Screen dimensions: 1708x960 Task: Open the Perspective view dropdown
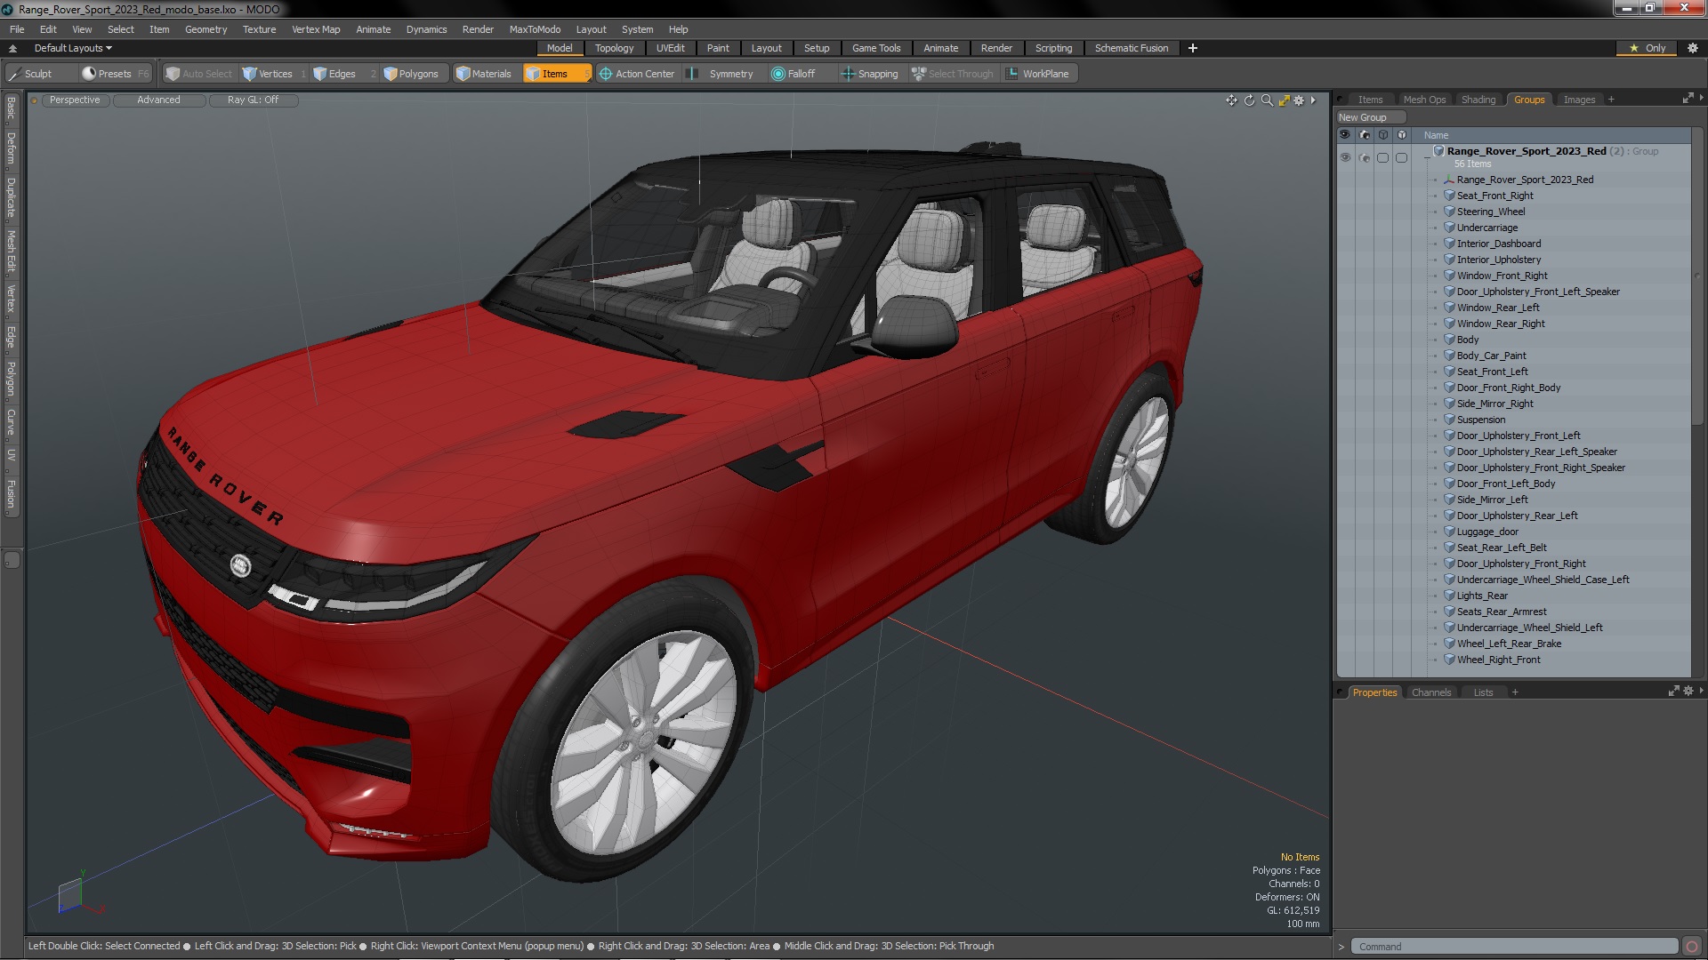click(75, 100)
